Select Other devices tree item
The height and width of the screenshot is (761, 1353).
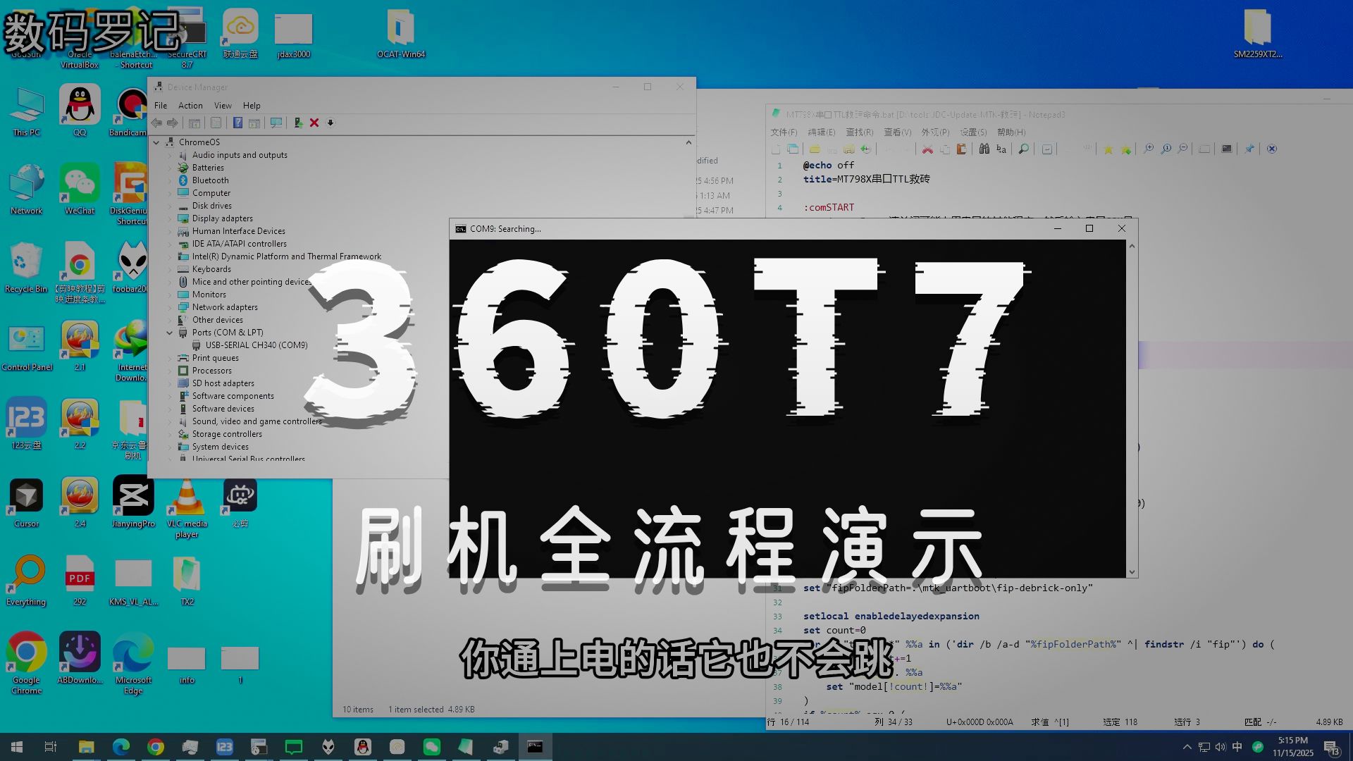click(217, 320)
